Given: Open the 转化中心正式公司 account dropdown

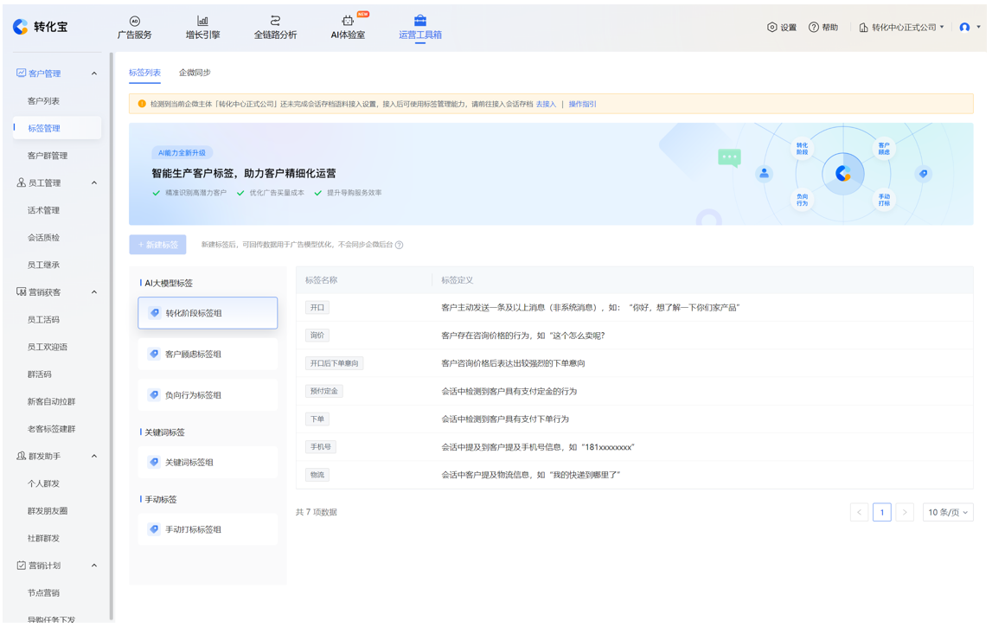Looking at the screenshot, I should [902, 28].
